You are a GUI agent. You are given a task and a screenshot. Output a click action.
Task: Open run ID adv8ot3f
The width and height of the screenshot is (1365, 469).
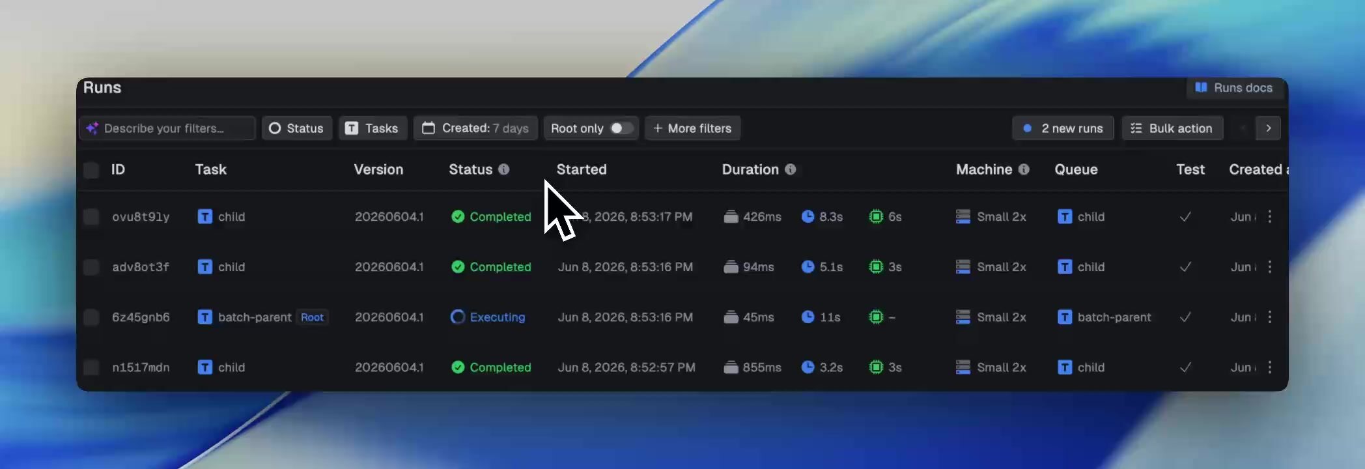click(141, 267)
